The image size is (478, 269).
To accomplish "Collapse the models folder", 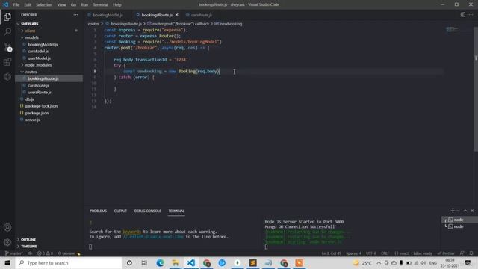I will 31,37.
